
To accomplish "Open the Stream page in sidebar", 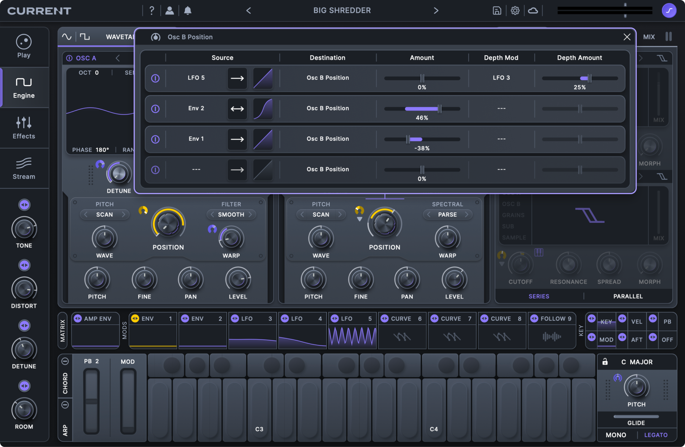I will point(24,168).
